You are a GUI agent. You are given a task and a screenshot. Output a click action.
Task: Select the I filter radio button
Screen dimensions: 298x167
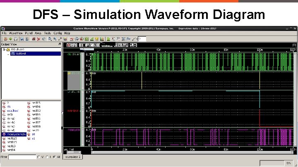coord(47,157)
